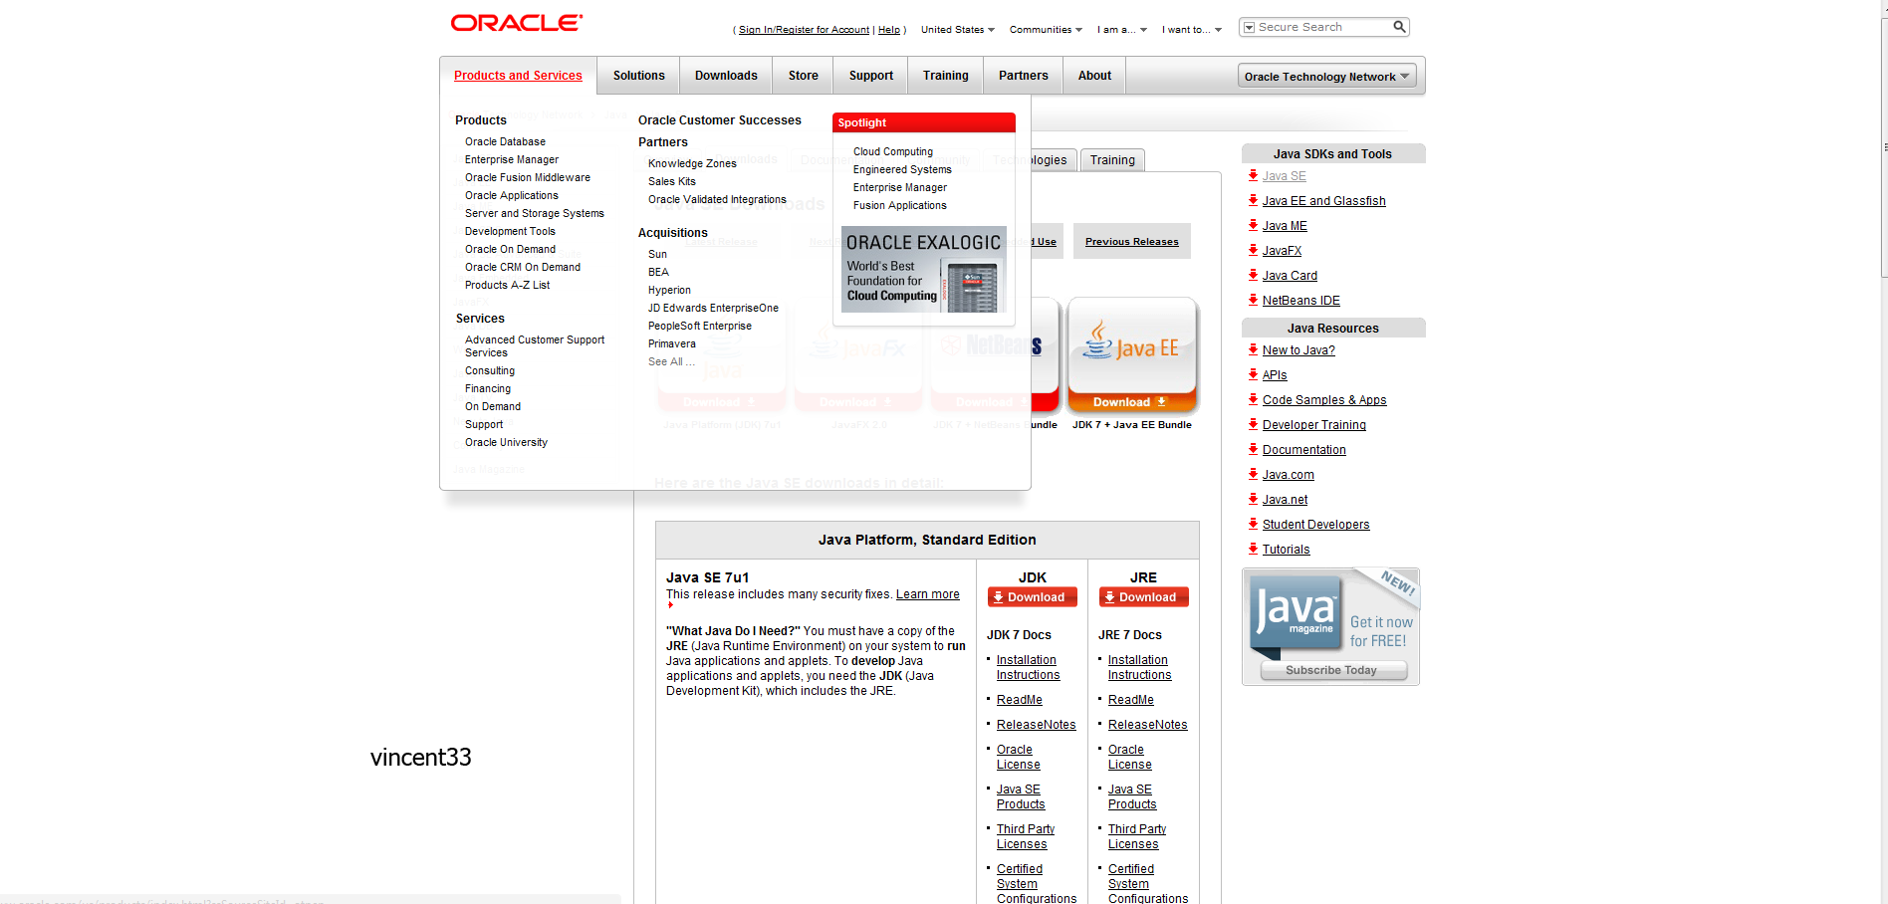The width and height of the screenshot is (1888, 904).
Task: Click the arrow icon beside Java.com
Action: point(1253,474)
